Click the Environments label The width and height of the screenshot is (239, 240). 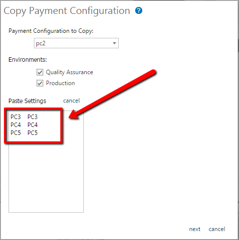[x=27, y=60]
